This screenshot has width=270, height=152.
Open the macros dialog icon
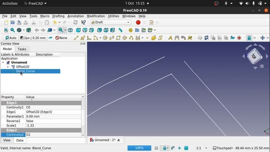click(151, 22)
